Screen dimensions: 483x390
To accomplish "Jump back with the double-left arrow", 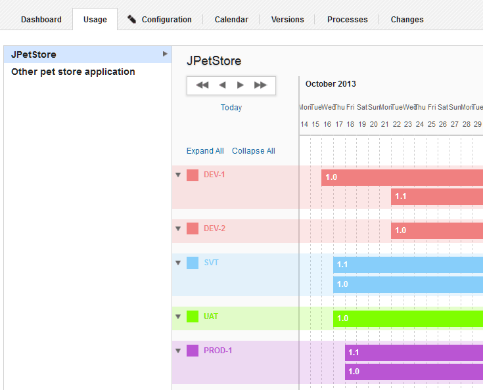I will pyautogui.click(x=202, y=85).
